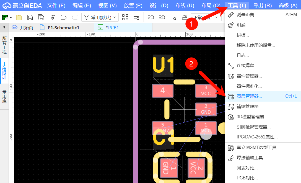Screen dimensions: 301x183
Task: Select 引脚延迟管理器... menu entry
Action: [263, 127]
